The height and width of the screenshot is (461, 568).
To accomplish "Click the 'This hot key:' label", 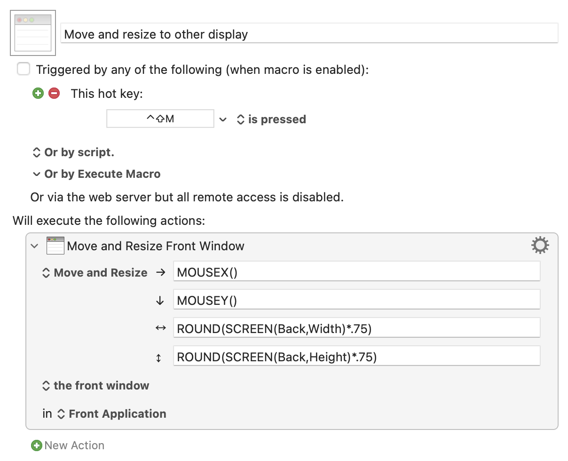I will (x=107, y=93).
